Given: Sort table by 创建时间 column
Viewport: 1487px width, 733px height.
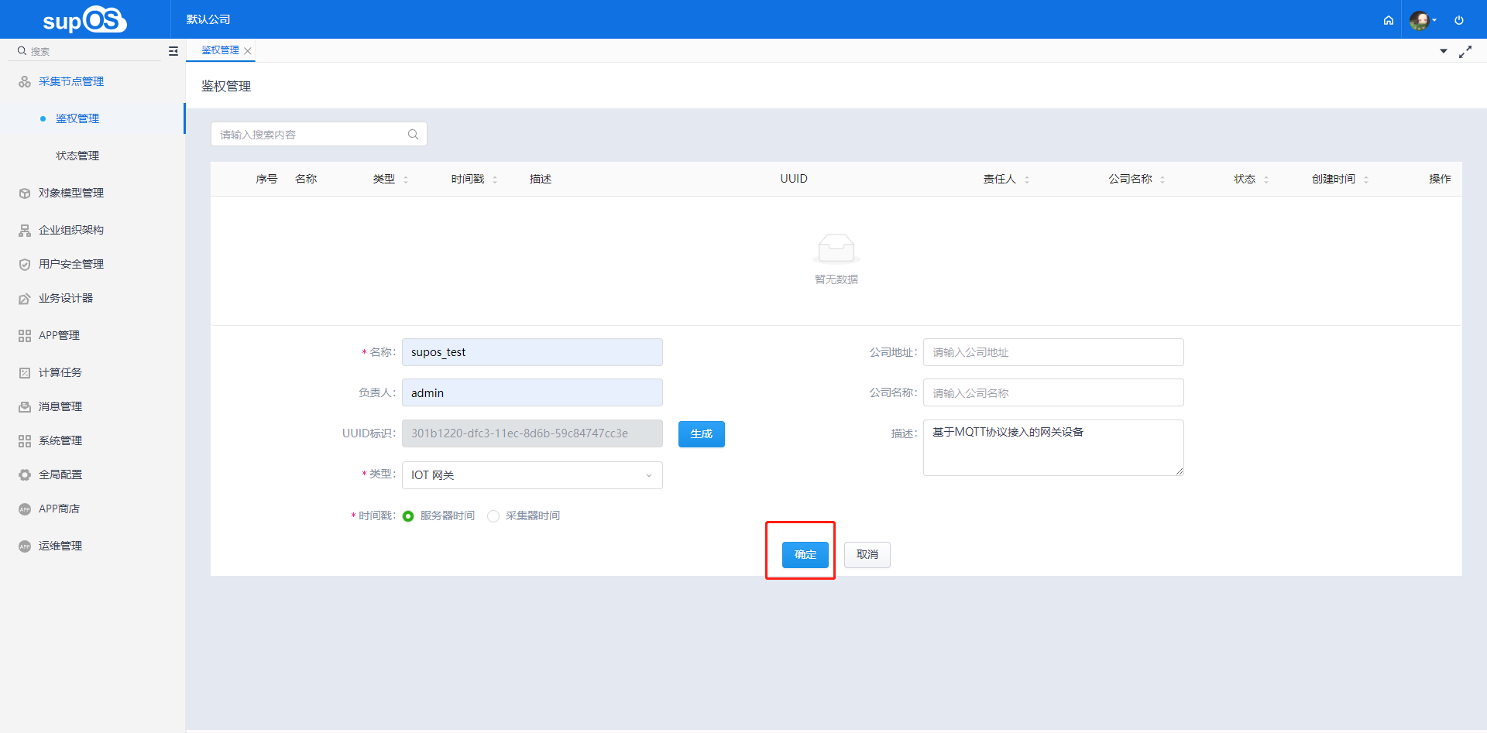Looking at the screenshot, I should pyautogui.click(x=1366, y=180).
